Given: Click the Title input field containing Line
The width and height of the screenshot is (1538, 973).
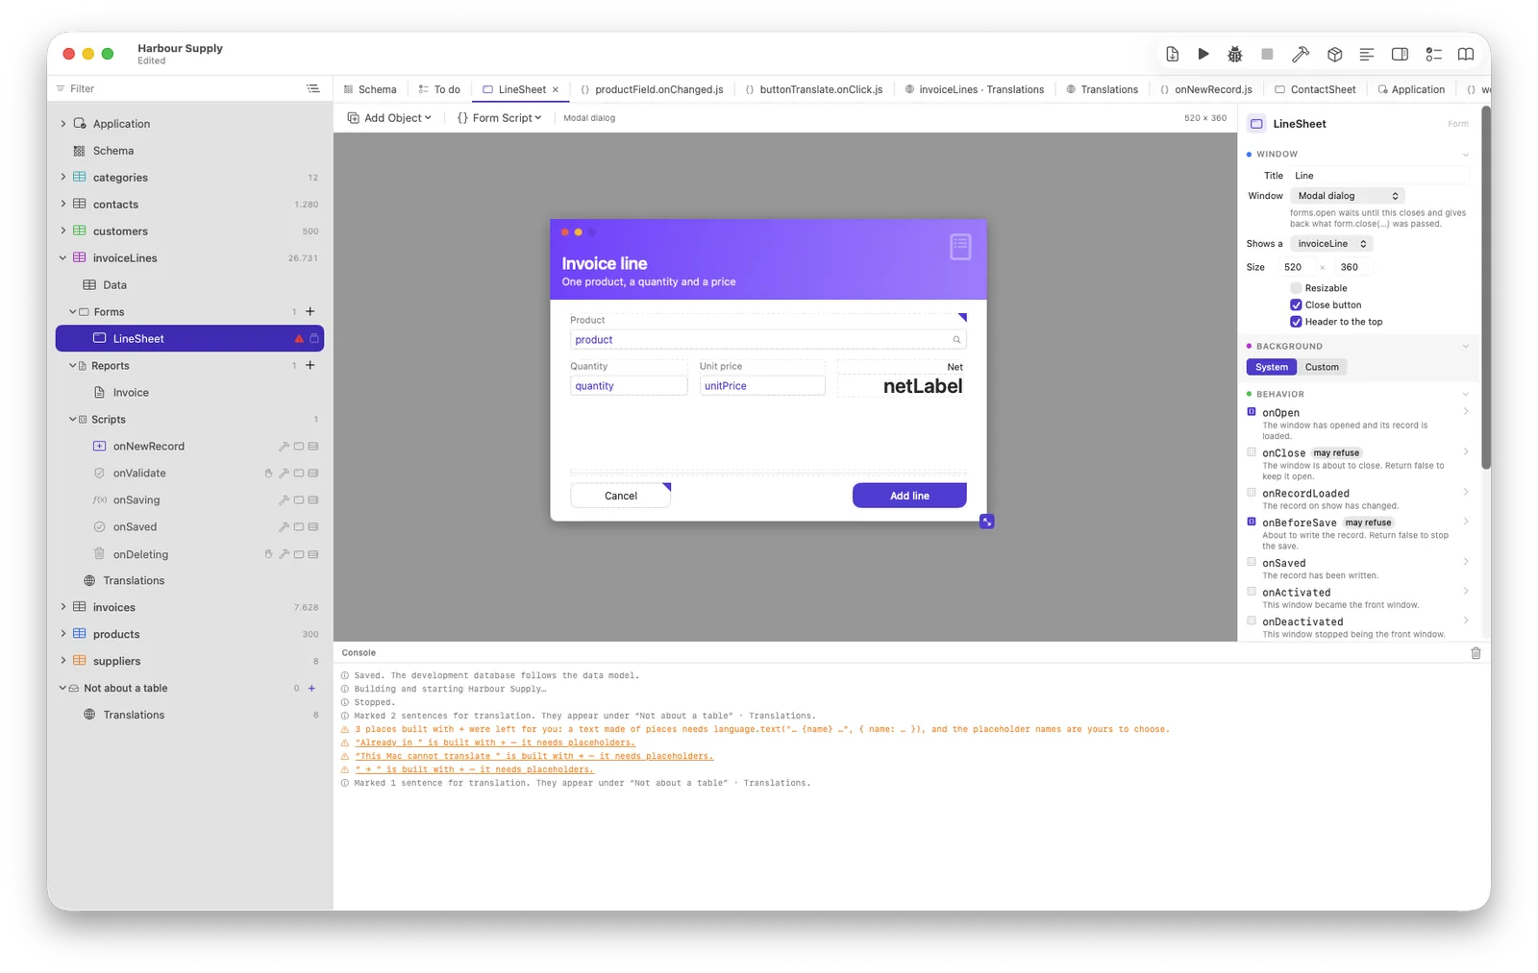Looking at the screenshot, I should pyautogui.click(x=1379, y=176).
